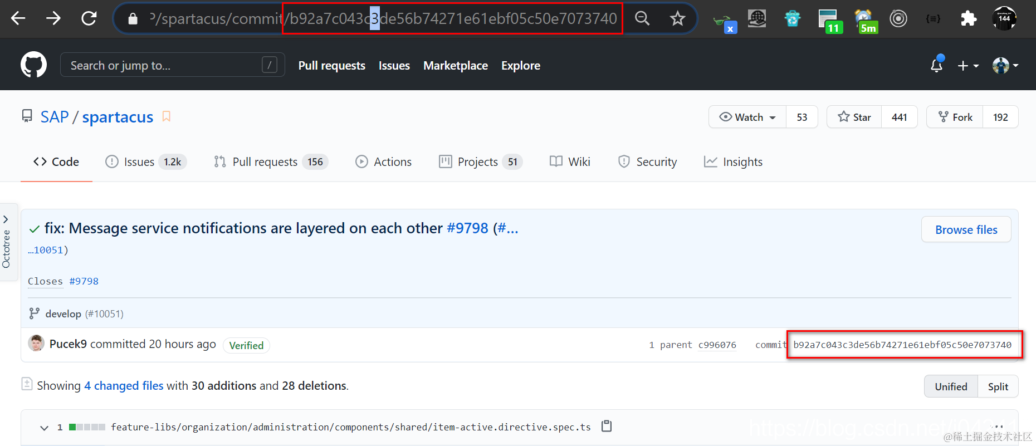The height and width of the screenshot is (446, 1036).
Task: Open the Watch dropdown
Action: (747, 117)
